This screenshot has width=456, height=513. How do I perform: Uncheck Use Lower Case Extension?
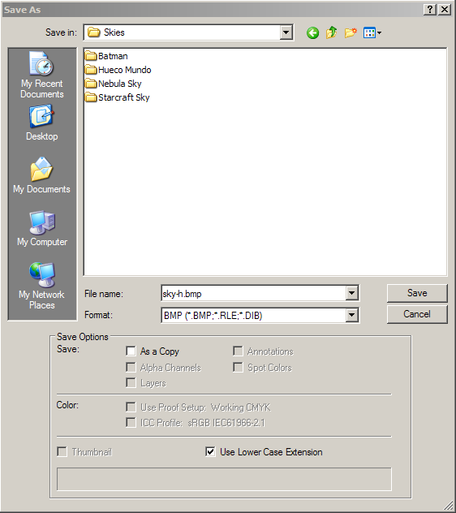[x=210, y=452]
